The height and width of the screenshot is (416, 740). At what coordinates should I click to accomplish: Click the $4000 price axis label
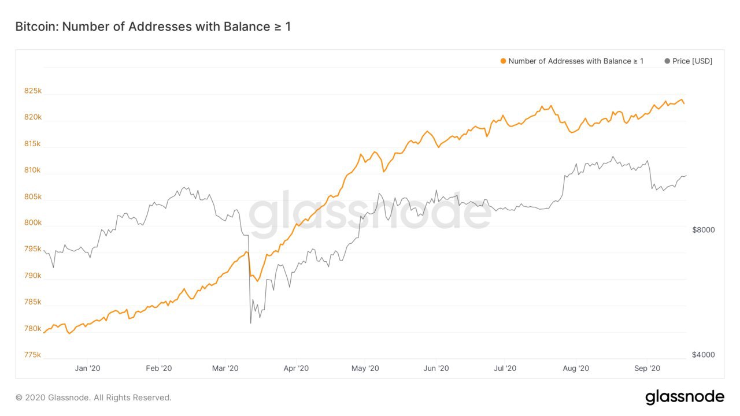click(703, 355)
